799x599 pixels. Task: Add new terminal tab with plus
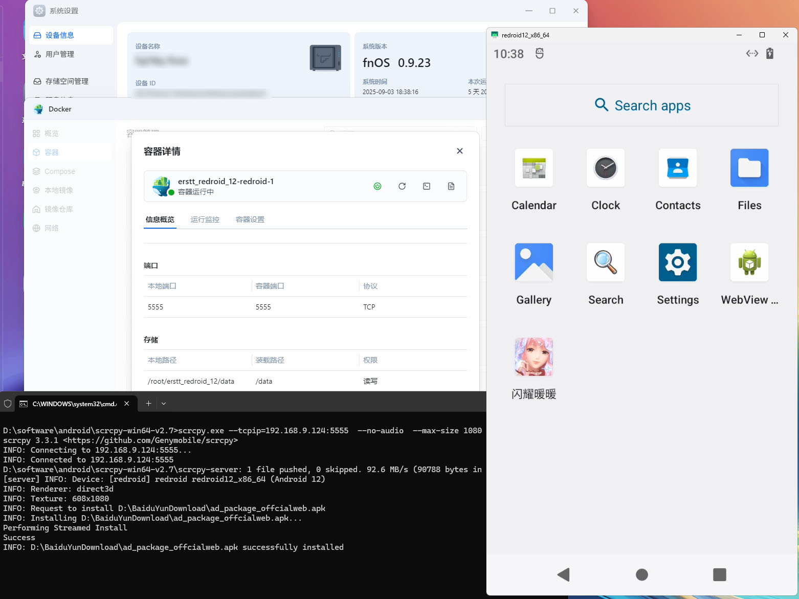tap(148, 404)
